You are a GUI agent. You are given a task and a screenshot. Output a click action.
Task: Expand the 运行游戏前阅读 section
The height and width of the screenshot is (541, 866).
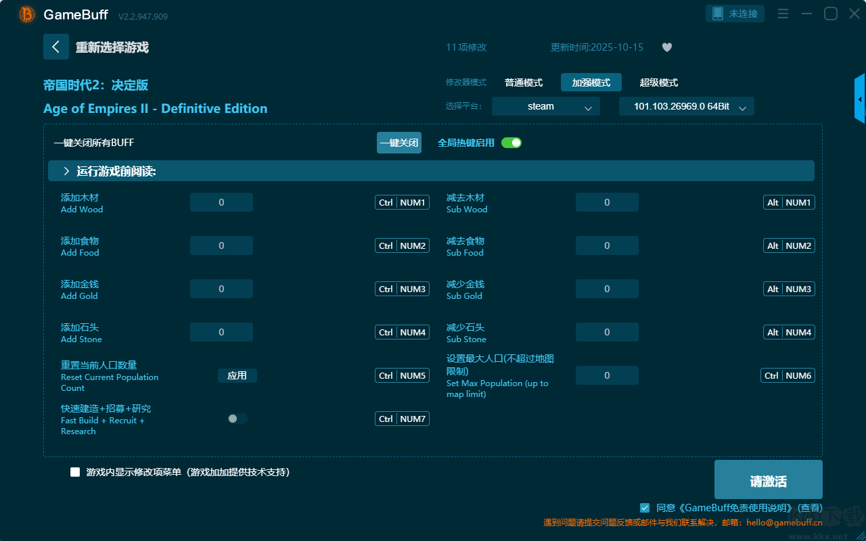coord(431,171)
